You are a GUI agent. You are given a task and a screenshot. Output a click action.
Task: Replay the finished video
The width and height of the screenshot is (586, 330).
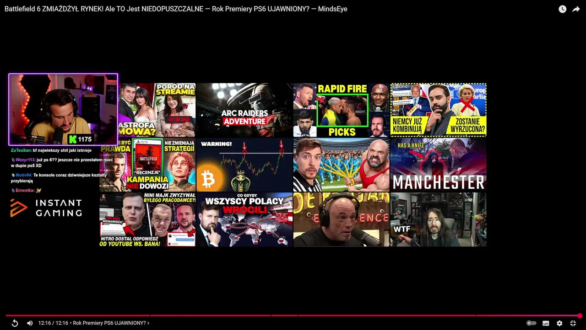(15, 323)
